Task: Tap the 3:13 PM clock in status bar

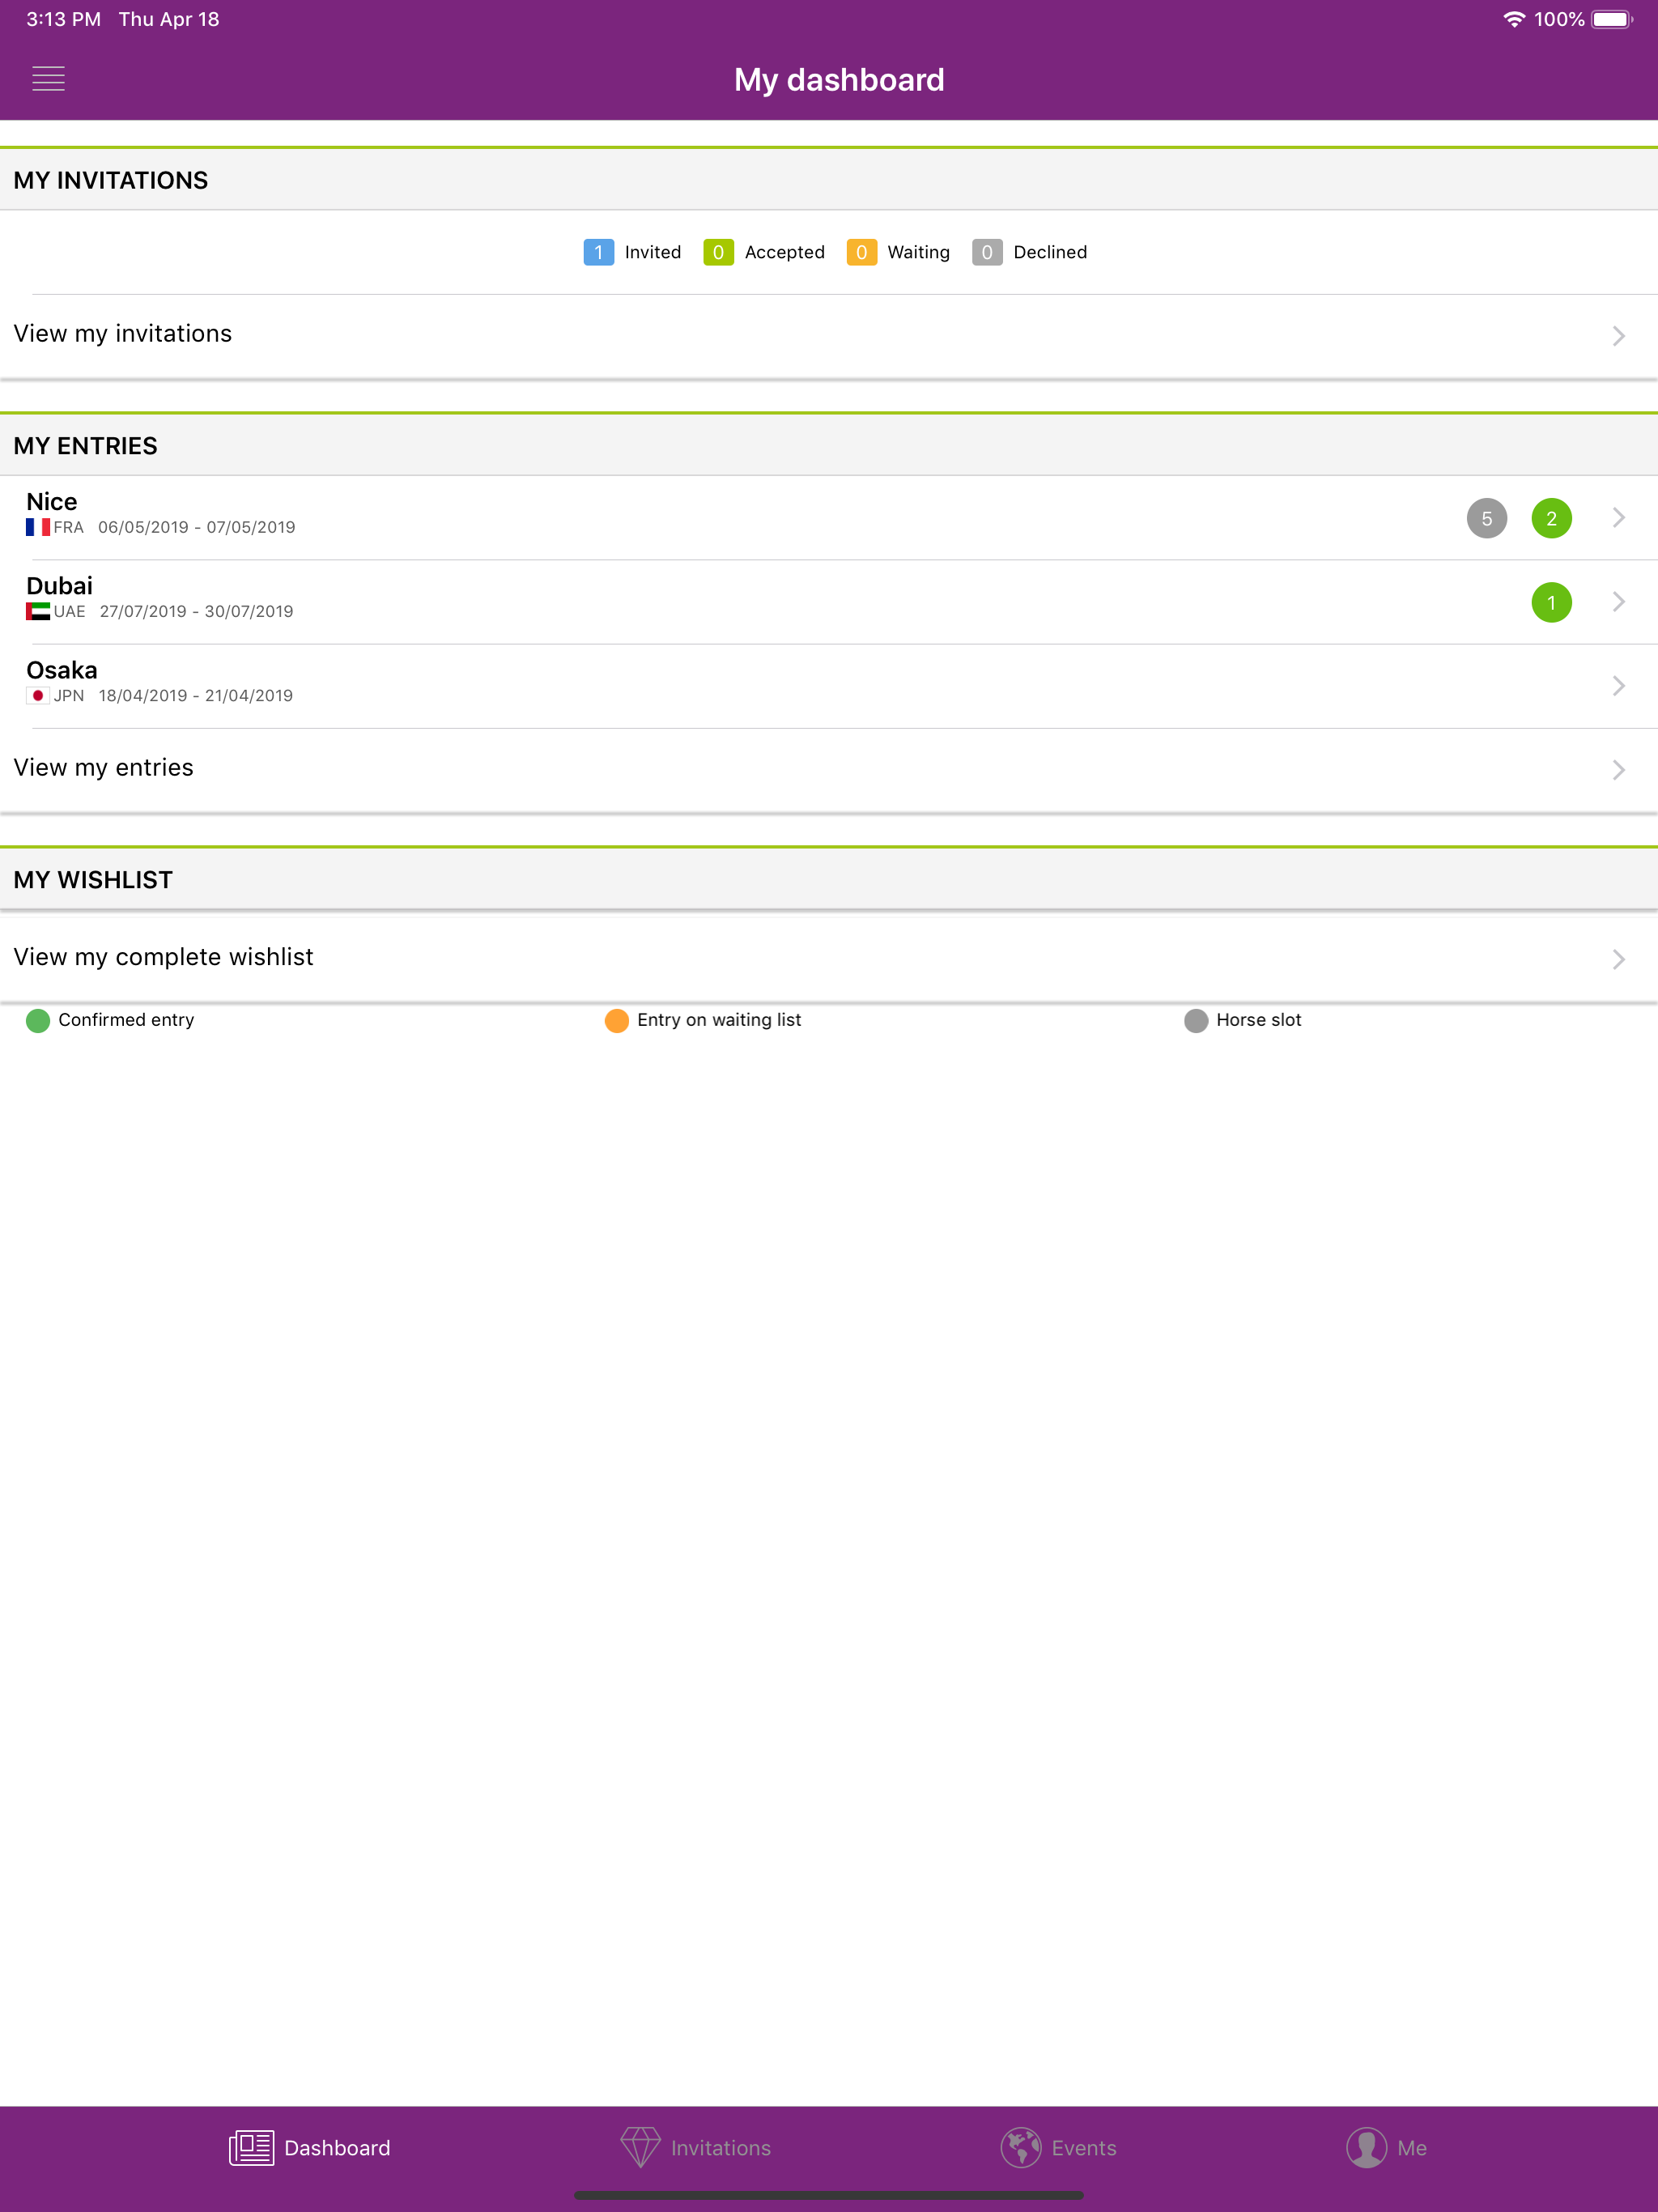Action: coord(63,19)
